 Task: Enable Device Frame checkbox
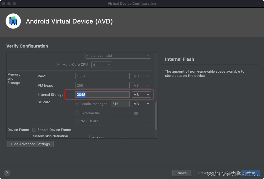tap(34, 130)
